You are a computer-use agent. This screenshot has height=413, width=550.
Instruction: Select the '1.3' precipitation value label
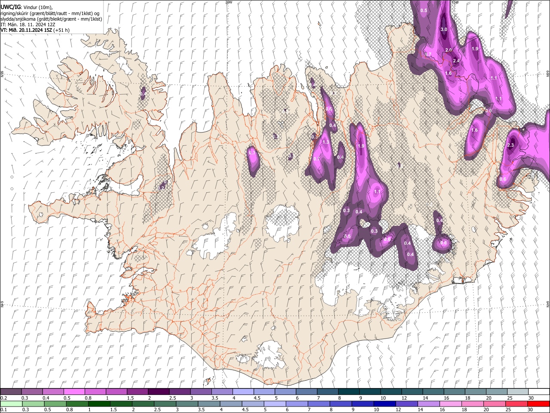tap(326, 142)
